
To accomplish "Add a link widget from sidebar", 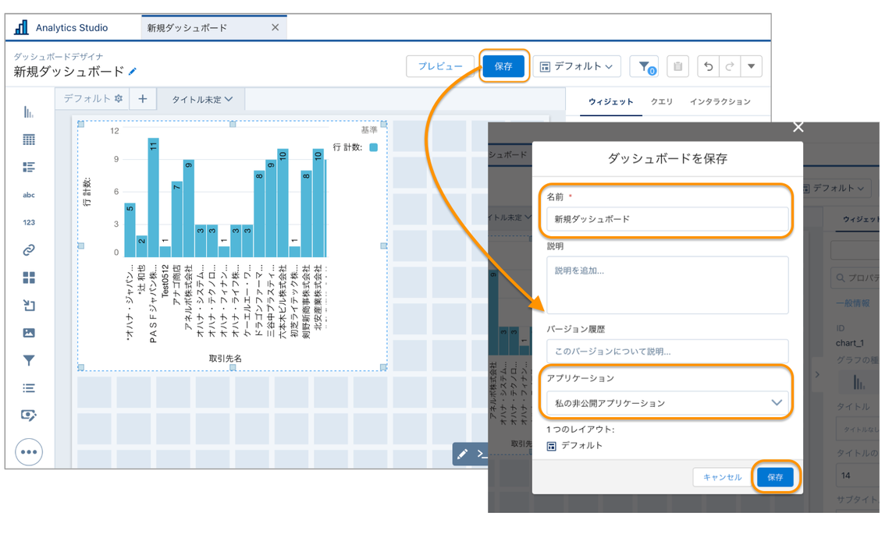I will [29, 250].
